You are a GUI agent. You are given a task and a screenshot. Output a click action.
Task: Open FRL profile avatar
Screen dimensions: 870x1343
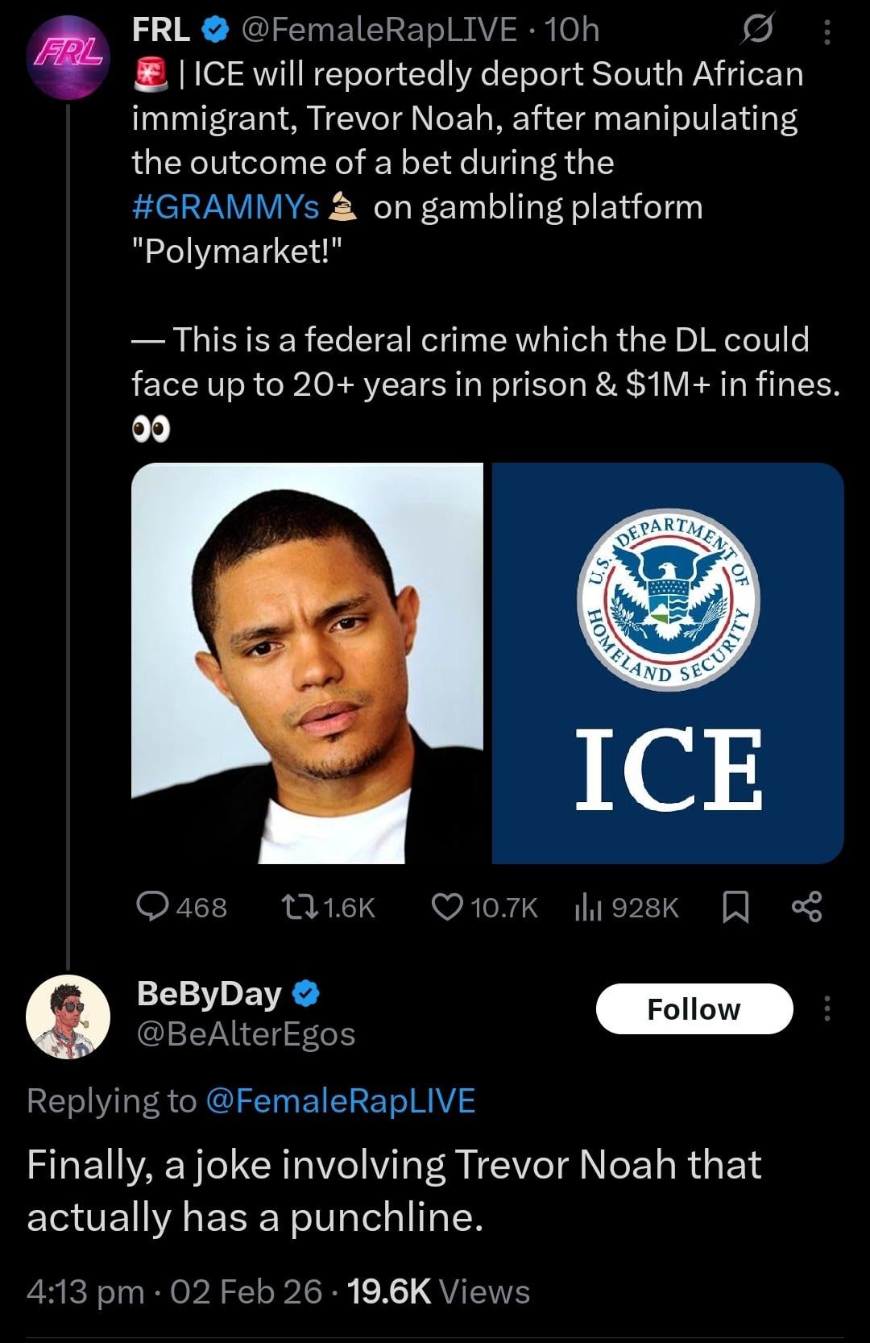click(68, 56)
